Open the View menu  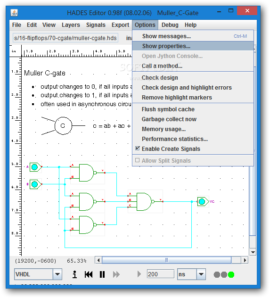coord(49,25)
